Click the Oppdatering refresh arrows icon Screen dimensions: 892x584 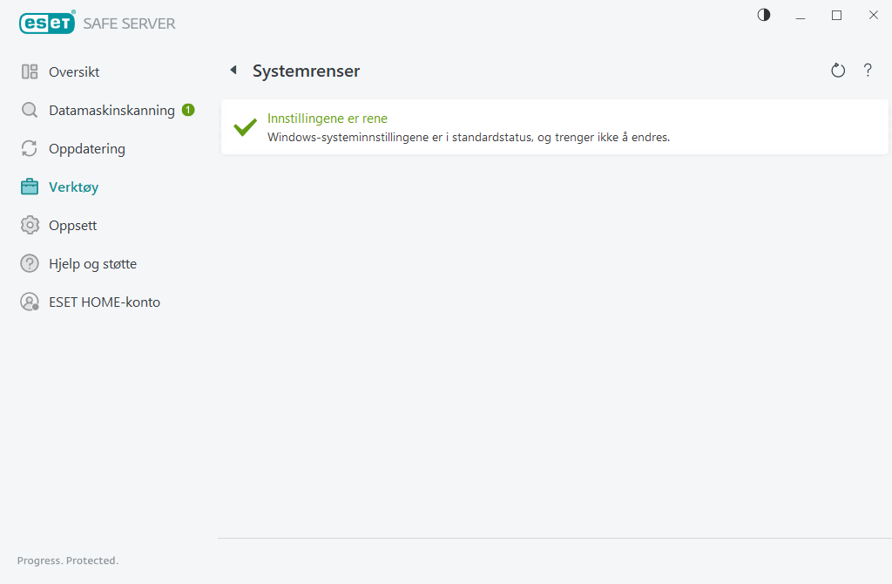pos(30,149)
